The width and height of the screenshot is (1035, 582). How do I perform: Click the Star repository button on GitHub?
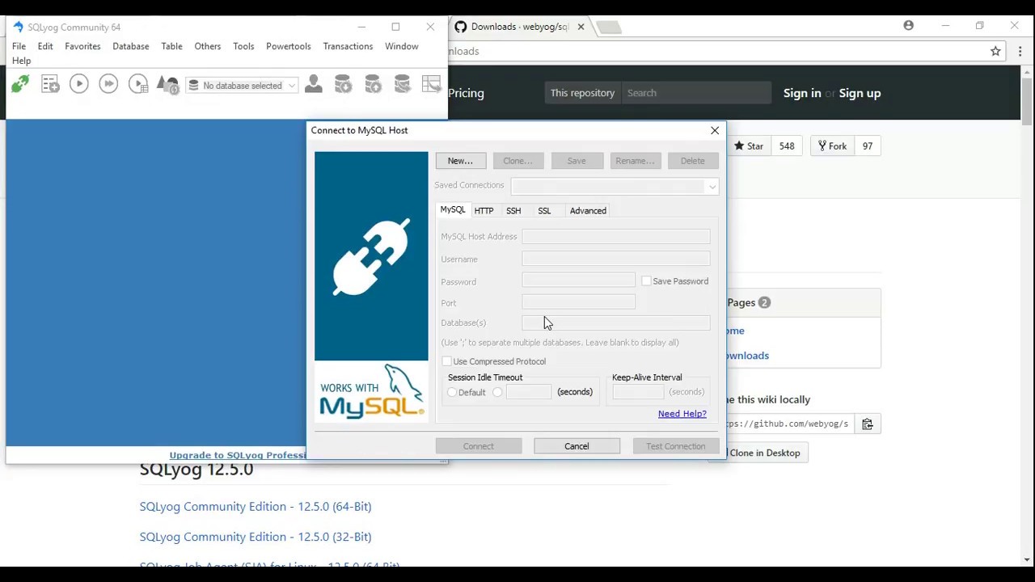coord(749,146)
